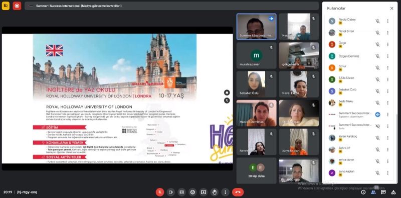The height and width of the screenshot is (198, 401).
Task: Close the Kullanıcılar side panel
Action: coord(391,8)
